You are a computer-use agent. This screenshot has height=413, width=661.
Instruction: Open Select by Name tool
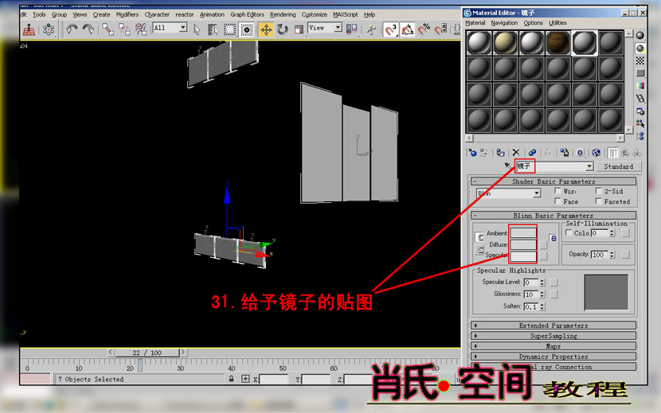pos(213,29)
